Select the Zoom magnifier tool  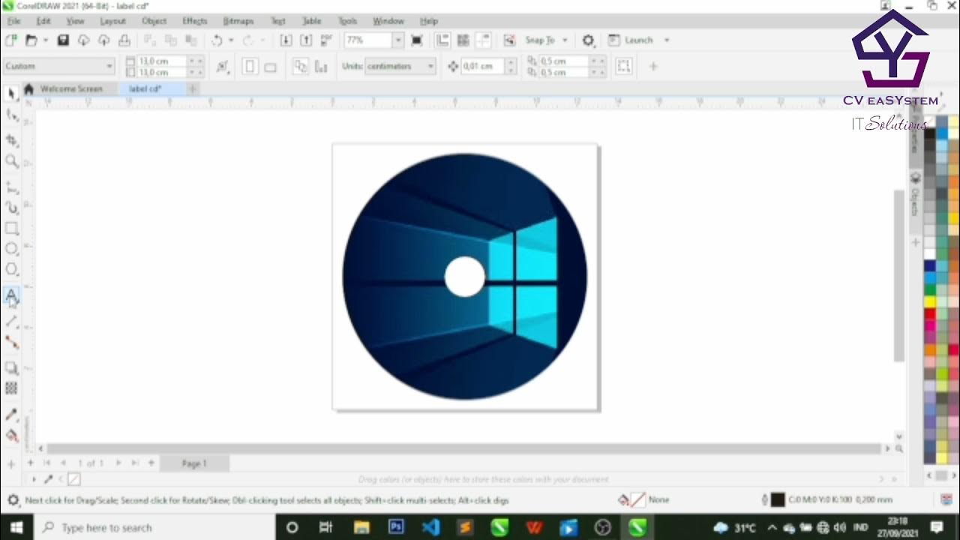click(11, 160)
